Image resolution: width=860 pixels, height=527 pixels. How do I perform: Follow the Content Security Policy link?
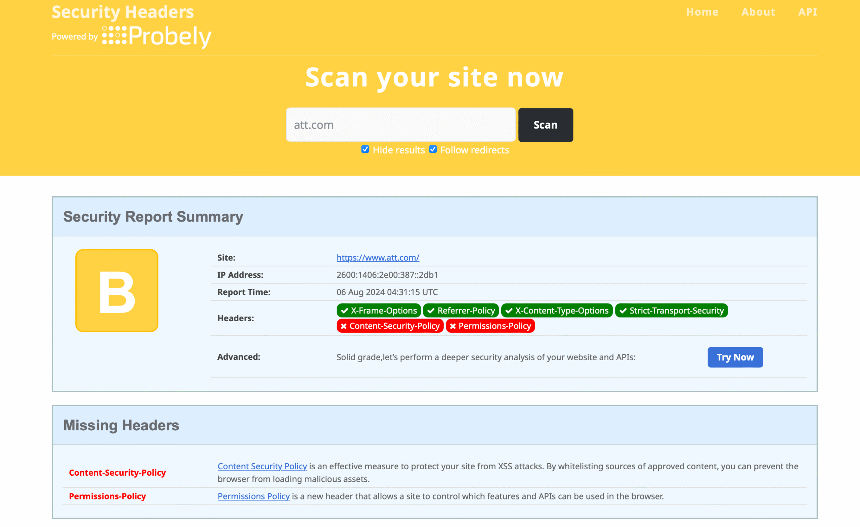pyautogui.click(x=262, y=466)
